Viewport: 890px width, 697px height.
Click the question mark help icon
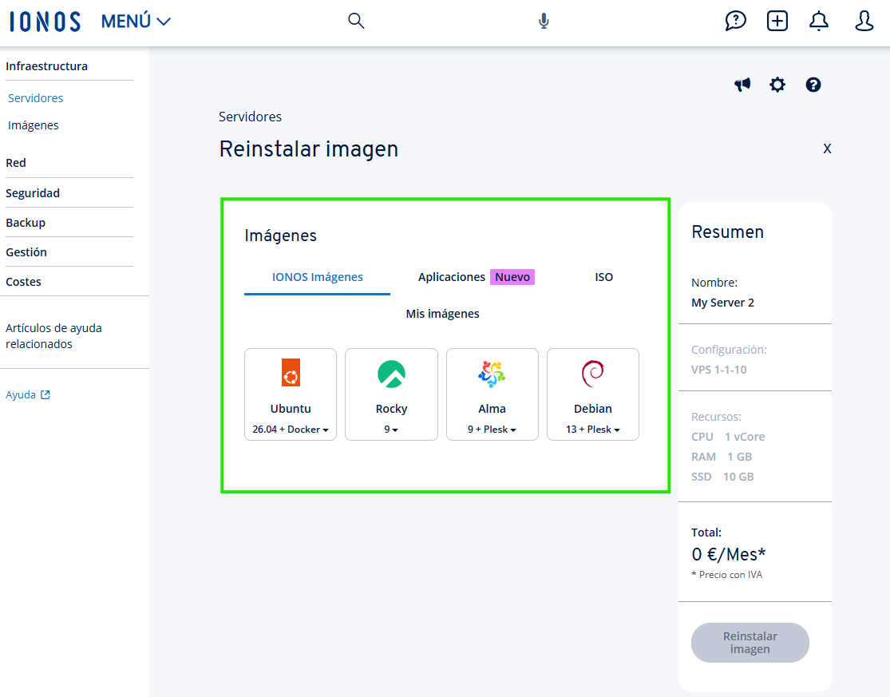click(x=813, y=85)
